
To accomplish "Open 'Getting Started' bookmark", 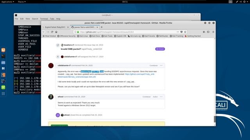I will click(193, 36).
